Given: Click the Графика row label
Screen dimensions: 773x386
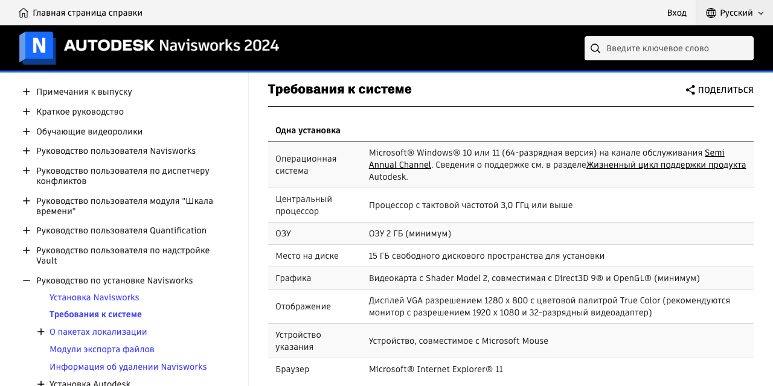Looking at the screenshot, I should [x=293, y=278].
